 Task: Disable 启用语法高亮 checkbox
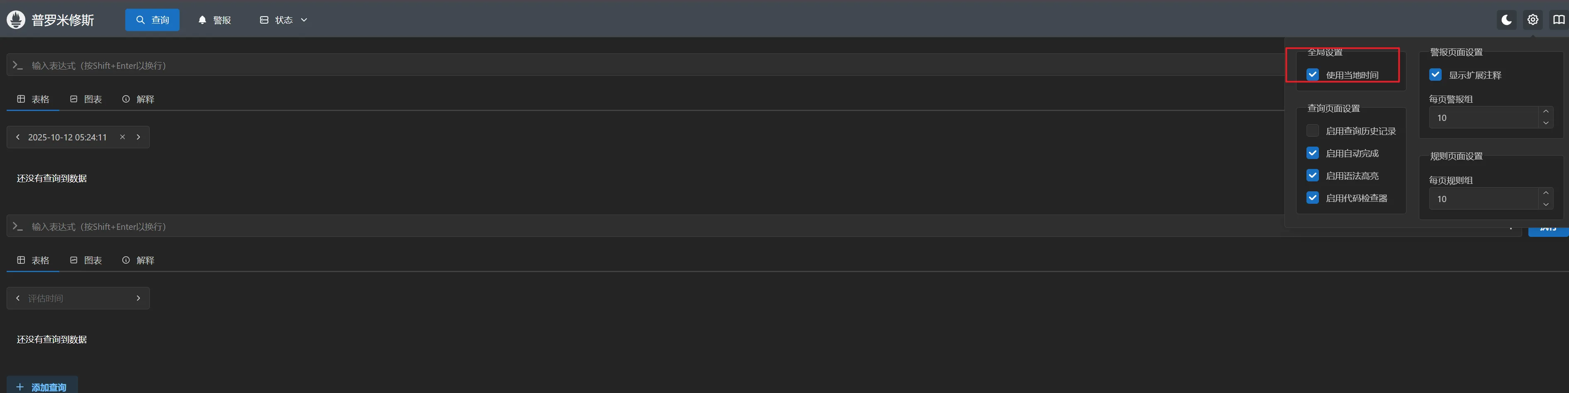1313,176
